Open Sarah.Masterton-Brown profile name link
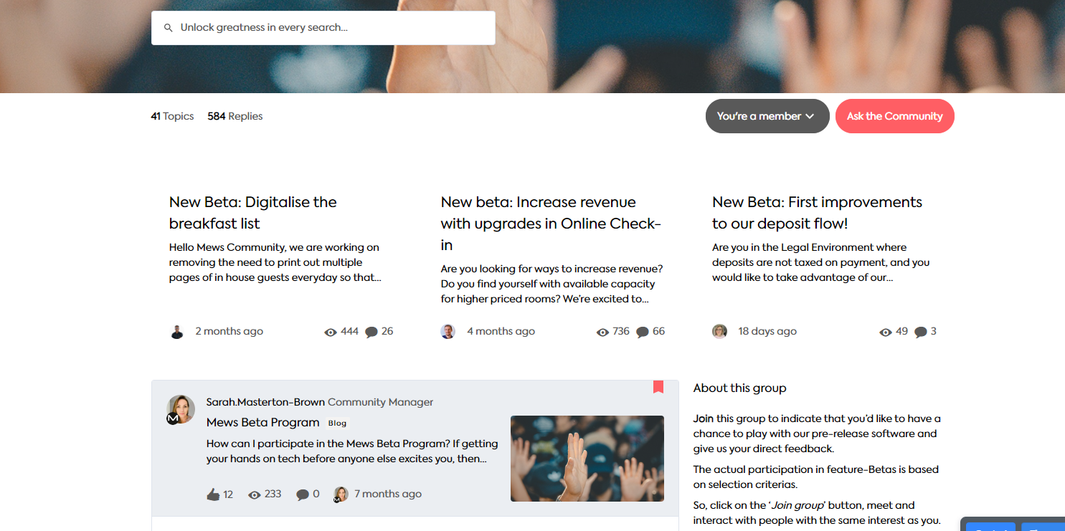Image resolution: width=1065 pixels, height=531 pixels. (x=265, y=402)
